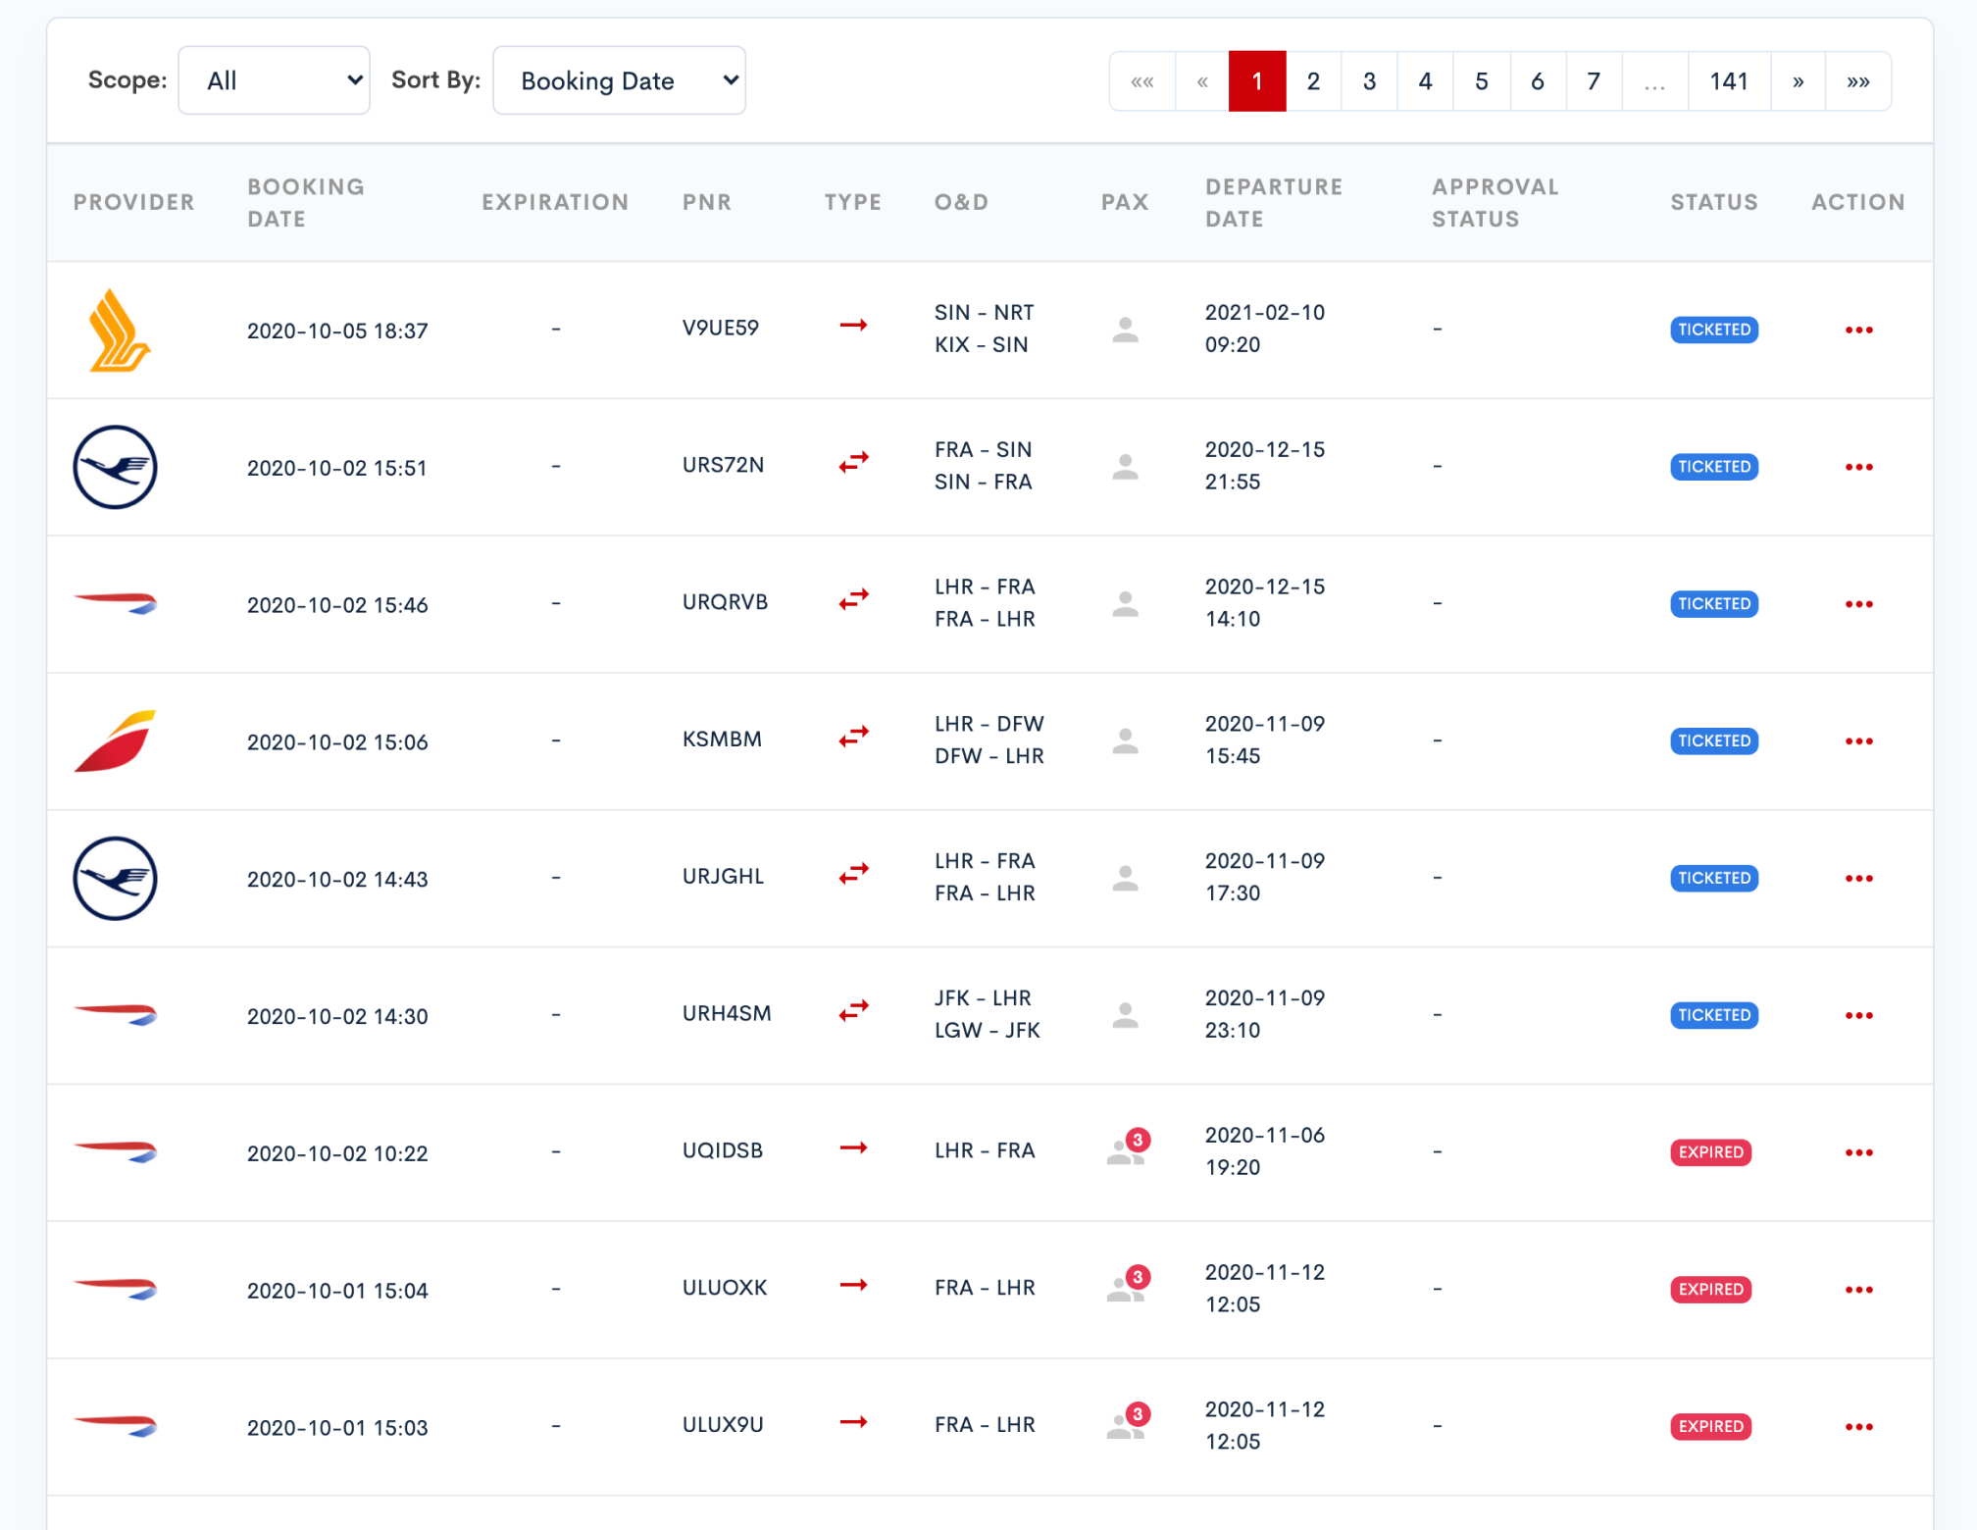Click passenger icon in URJGHL row
This screenshot has height=1530, width=1977.
(x=1126, y=879)
